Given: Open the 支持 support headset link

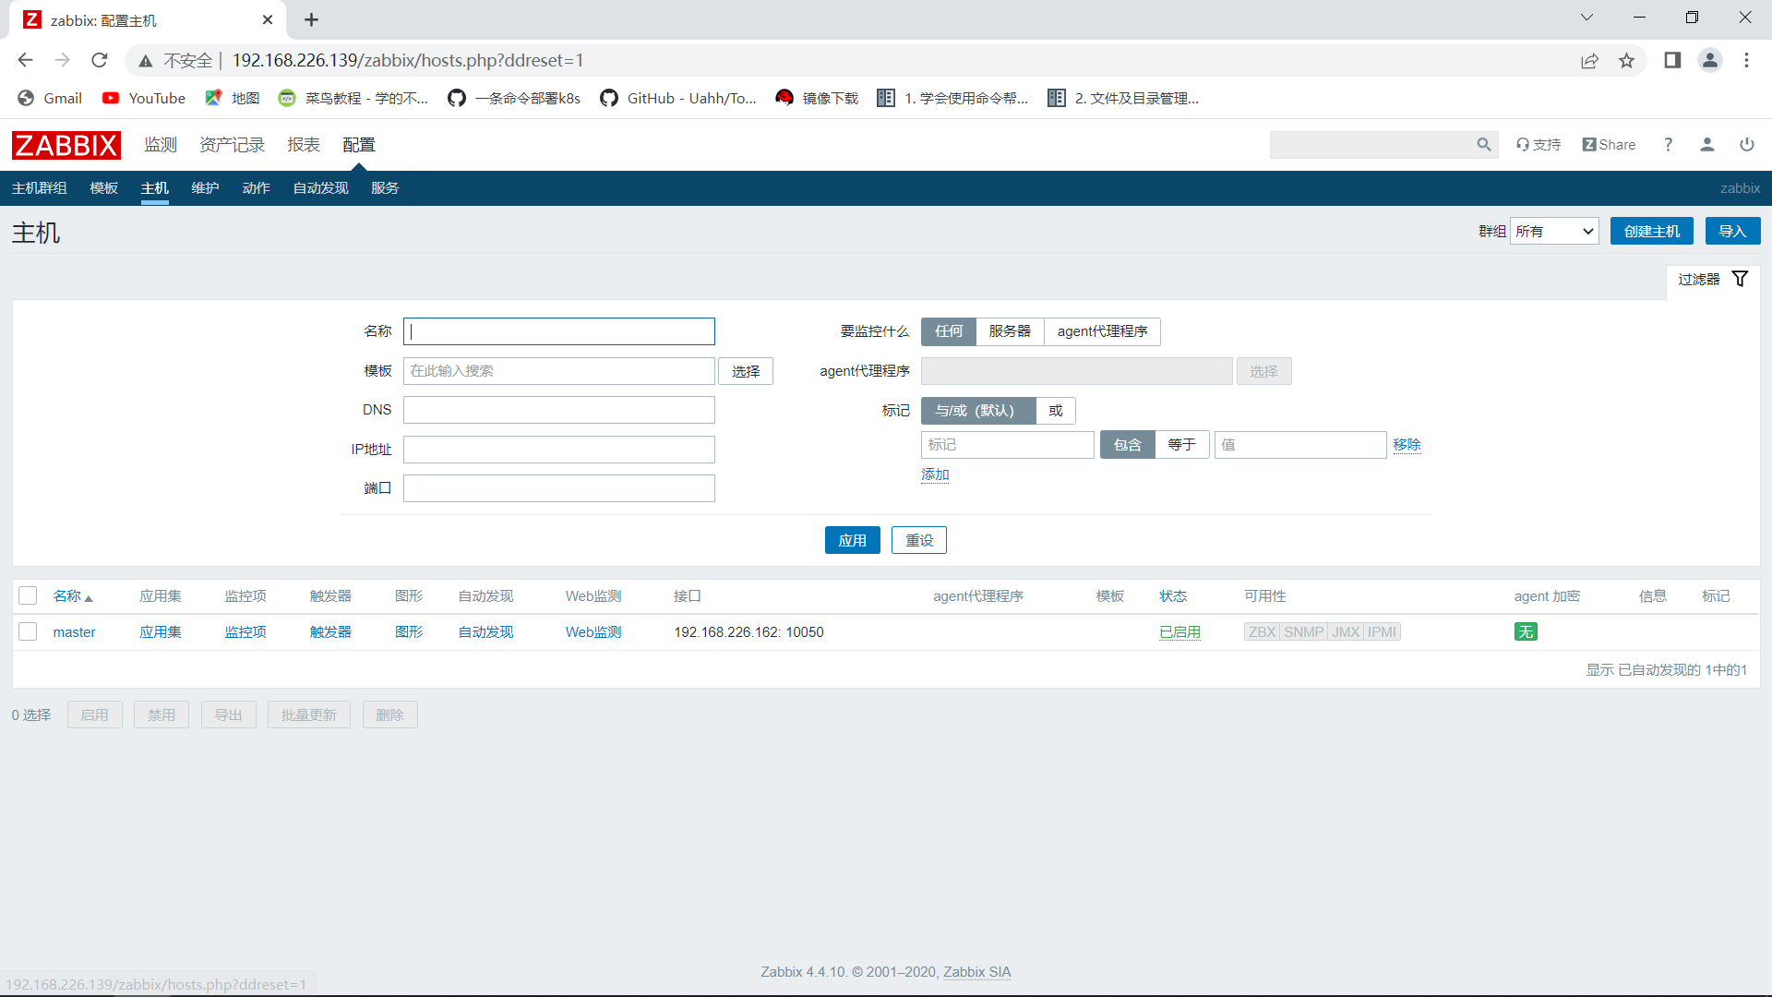Looking at the screenshot, I should [x=1538, y=145].
